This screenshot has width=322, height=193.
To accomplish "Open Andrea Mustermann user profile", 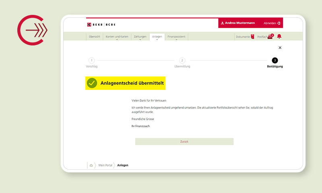I will (238, 23).
